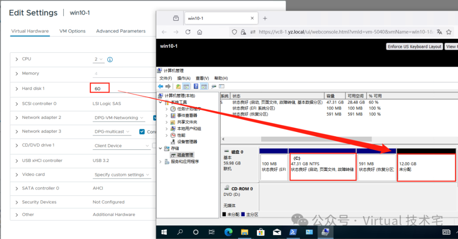Launch Microsoft Edge from the taskbar
458x239 pixels.
(x=228, y=232)
